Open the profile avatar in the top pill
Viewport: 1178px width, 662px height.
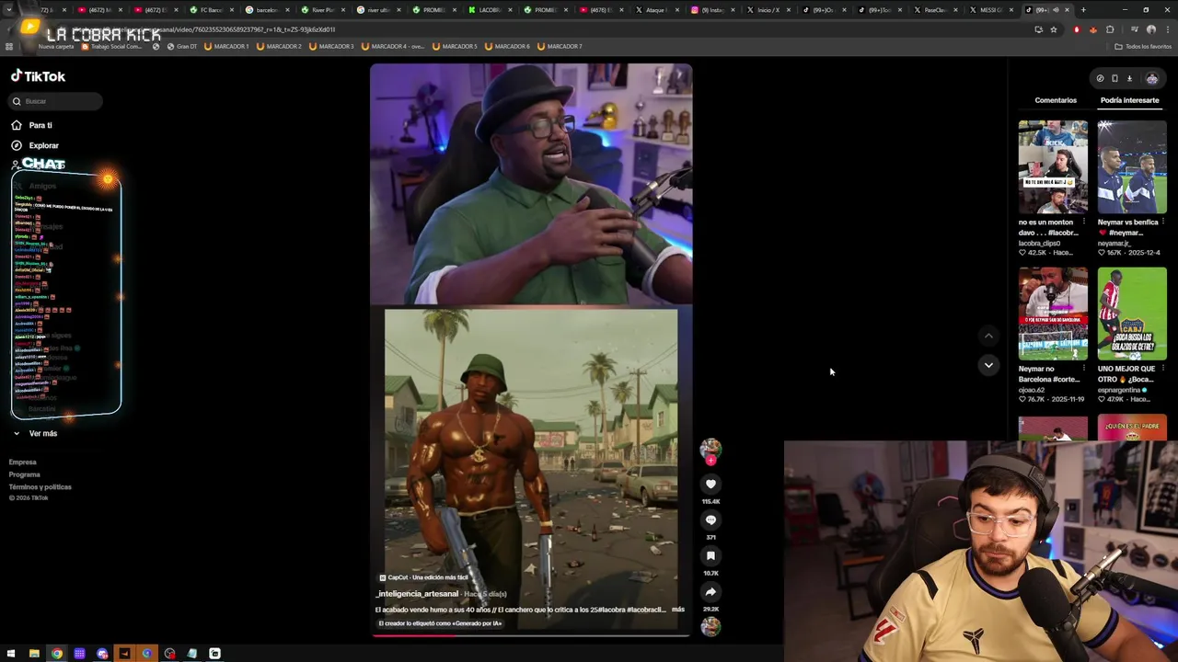(1151, 78)
